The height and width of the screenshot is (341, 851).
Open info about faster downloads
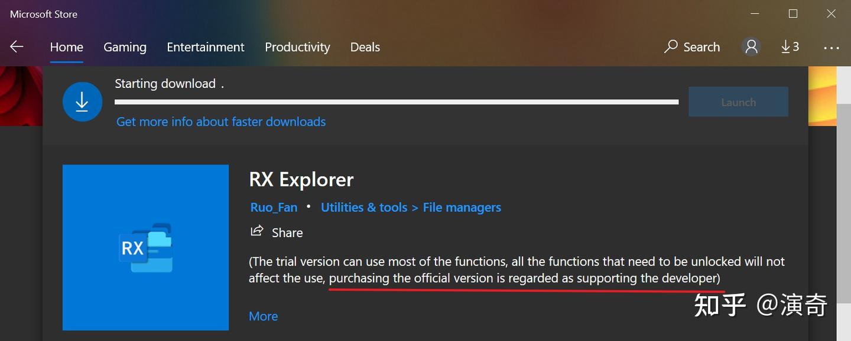tap(220, 122)
